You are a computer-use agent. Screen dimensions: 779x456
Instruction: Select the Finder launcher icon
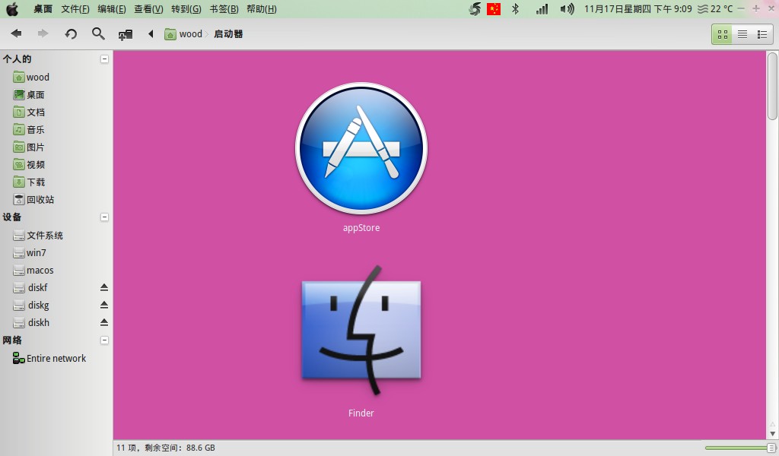pyautogui.click(x=361, y=330)
